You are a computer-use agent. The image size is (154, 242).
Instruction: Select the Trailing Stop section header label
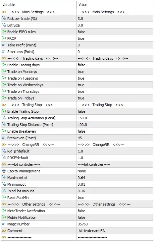(32, 105)
